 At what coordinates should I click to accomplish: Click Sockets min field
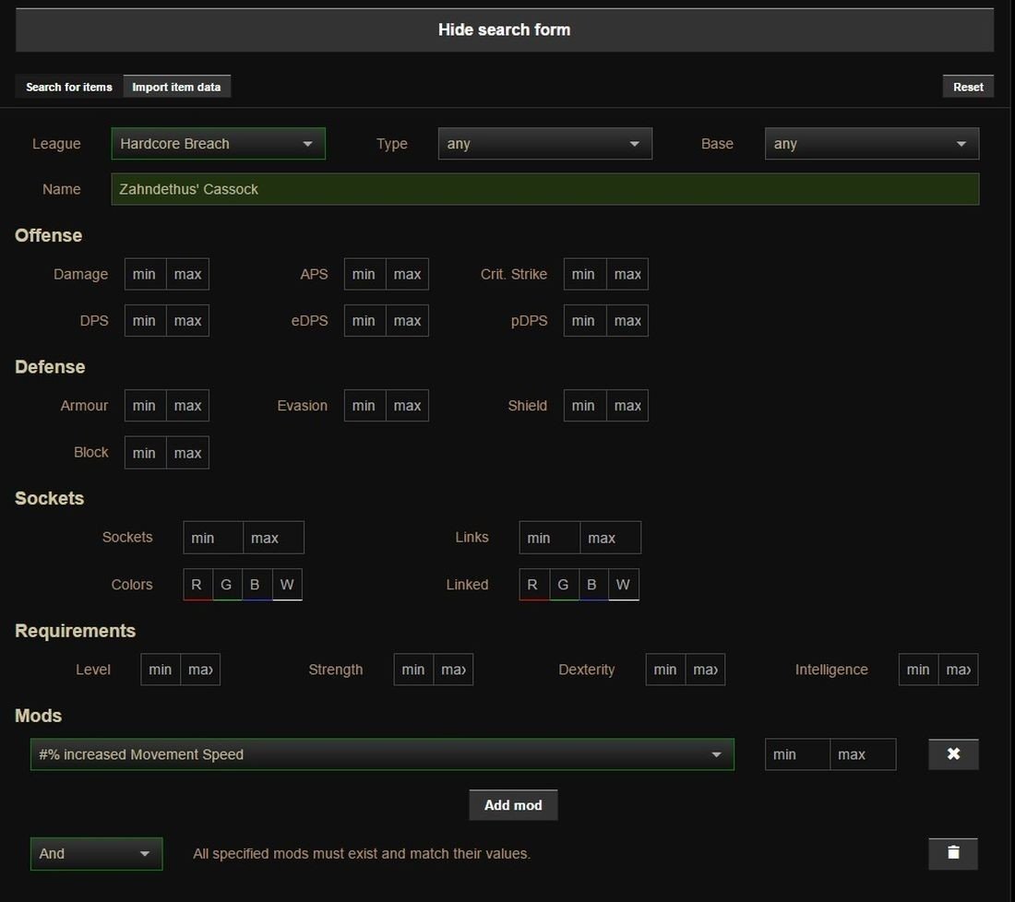(x=213, y=538)
